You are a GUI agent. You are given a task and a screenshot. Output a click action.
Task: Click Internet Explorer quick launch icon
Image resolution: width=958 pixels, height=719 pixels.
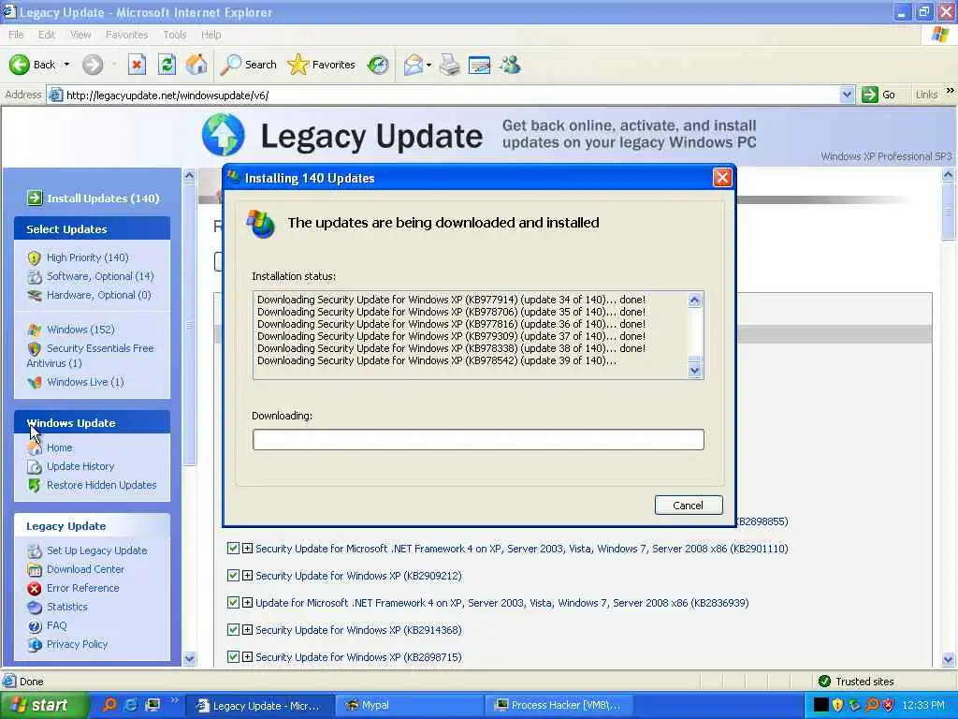(130, 705)
